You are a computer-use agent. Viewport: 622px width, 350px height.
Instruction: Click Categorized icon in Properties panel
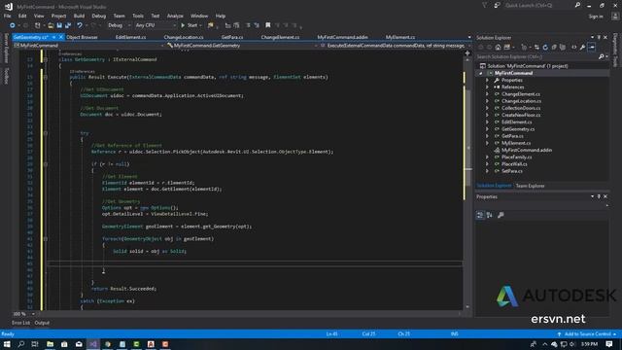(x=480, y=215)
